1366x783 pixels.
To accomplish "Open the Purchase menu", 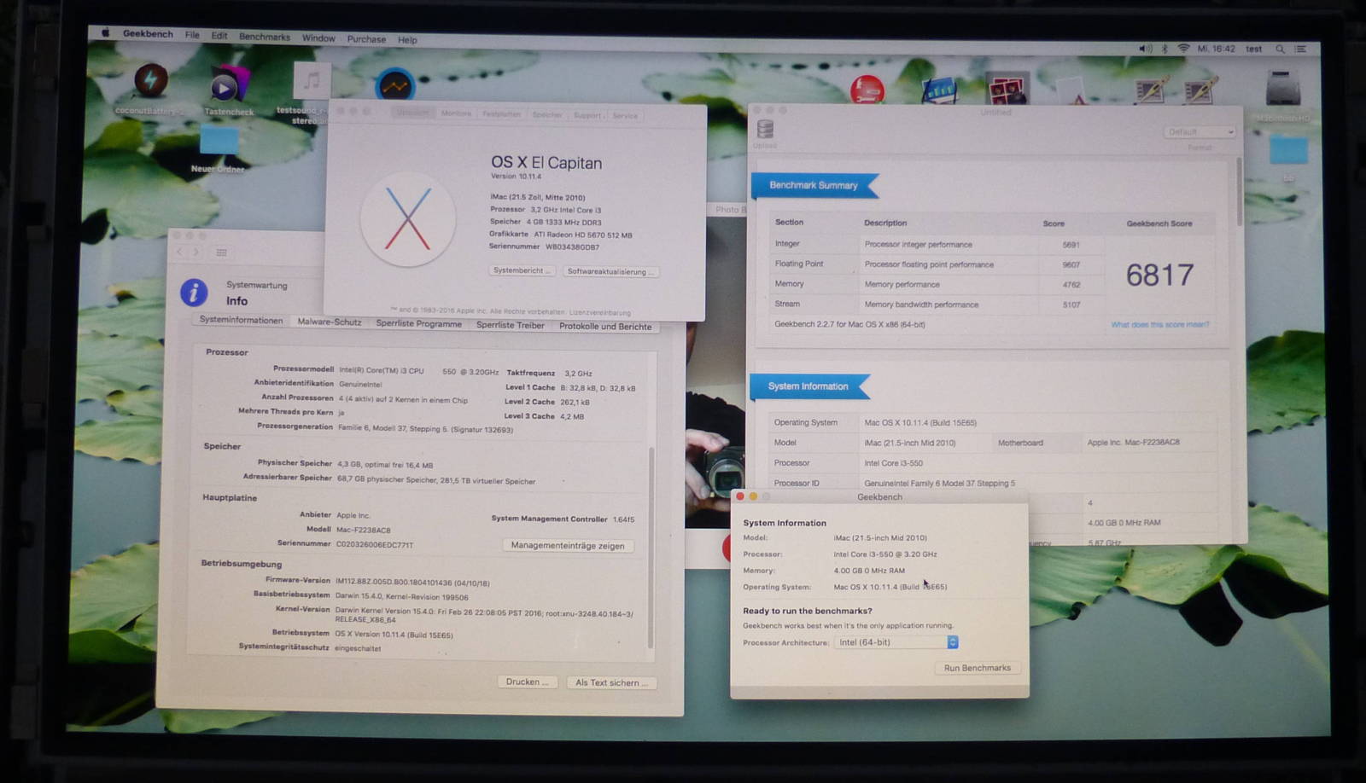I will coord(366,39).
